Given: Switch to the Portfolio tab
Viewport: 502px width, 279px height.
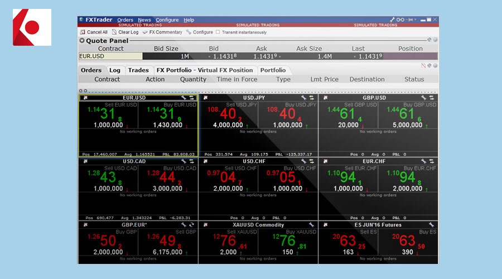Looking at the screenshot, I should click(273, 70).
